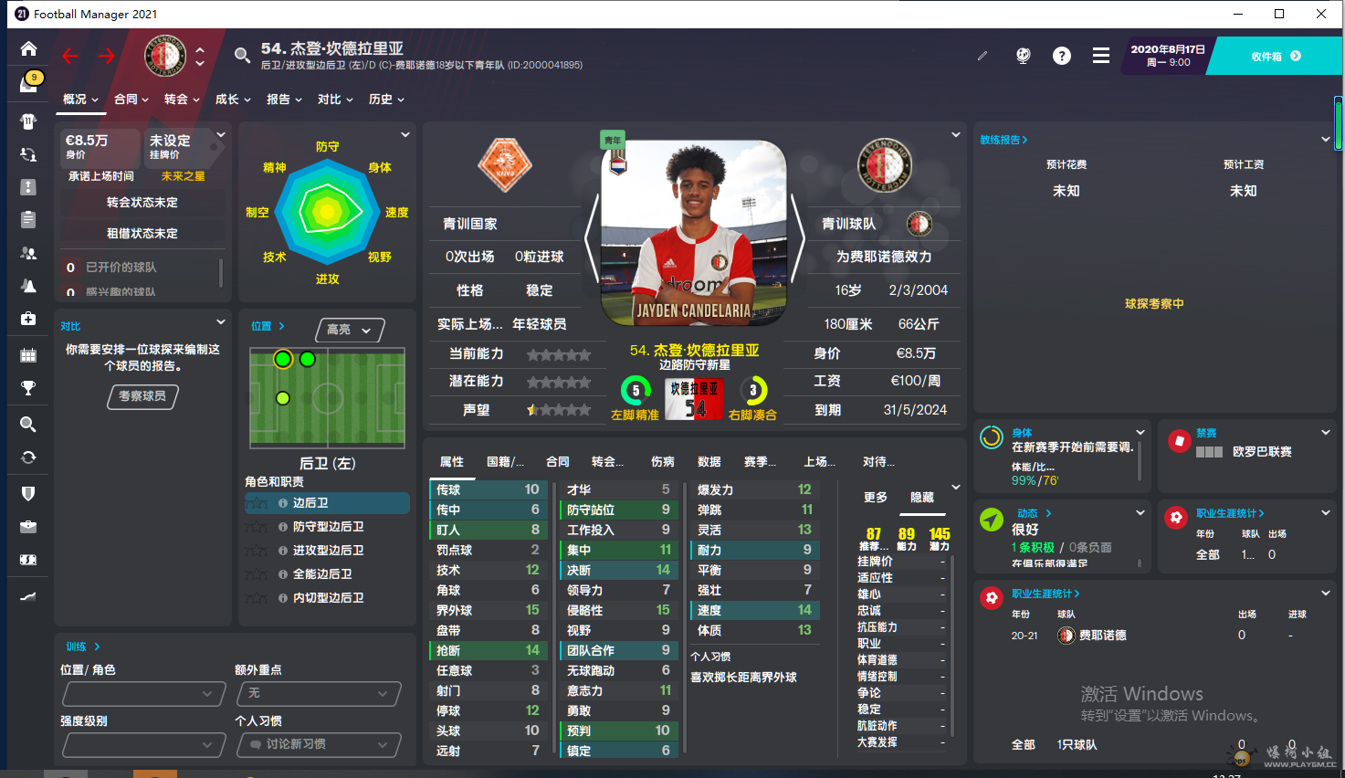The image size is (1345, 778).
Task: Click the red back arrow
Action: pos(70,57)
